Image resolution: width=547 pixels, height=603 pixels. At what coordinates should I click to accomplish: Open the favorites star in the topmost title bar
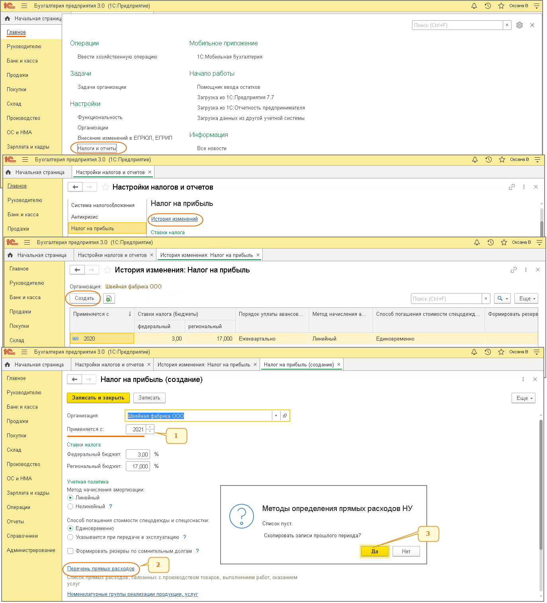(x=501, y=6)
